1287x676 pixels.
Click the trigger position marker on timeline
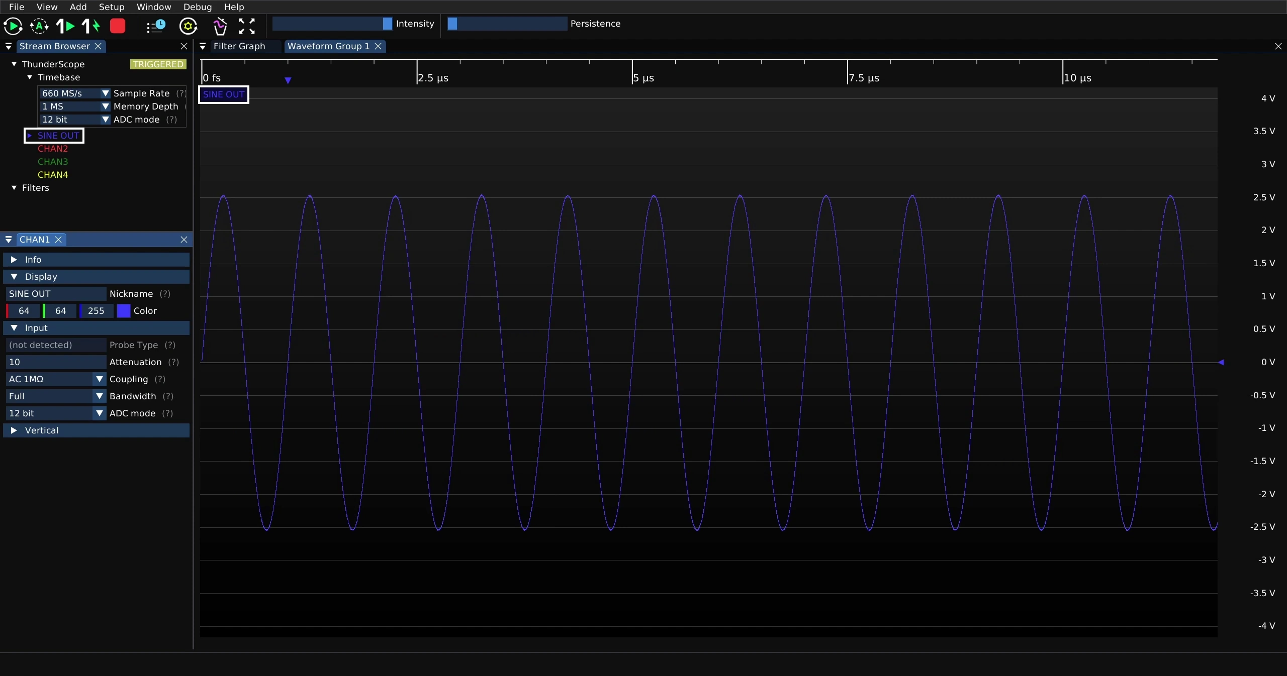288,80
